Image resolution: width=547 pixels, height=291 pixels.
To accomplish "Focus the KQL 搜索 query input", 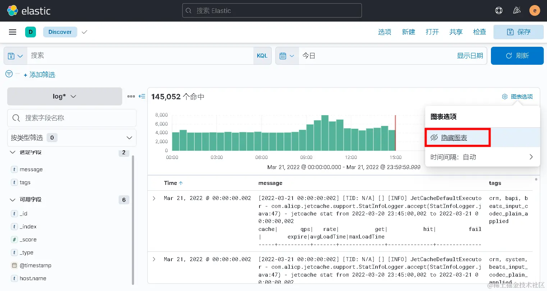I will (x=140, y=56).
